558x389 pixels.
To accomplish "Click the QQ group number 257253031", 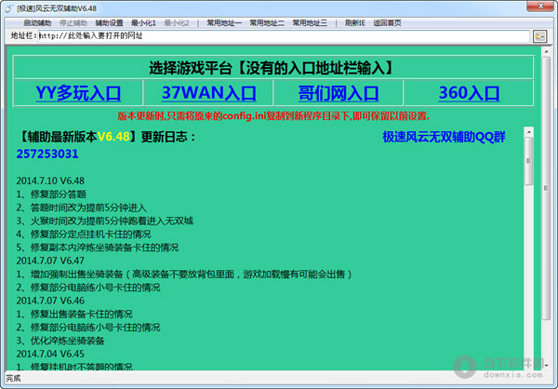I will [x=47, y=154].
